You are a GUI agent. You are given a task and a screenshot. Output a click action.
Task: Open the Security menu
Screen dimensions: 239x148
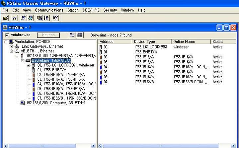[110, 10]
